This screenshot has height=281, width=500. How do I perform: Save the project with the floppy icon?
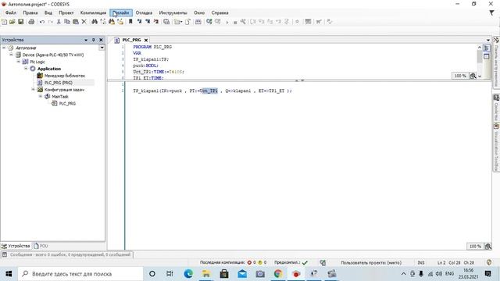(x=21, y=22)
